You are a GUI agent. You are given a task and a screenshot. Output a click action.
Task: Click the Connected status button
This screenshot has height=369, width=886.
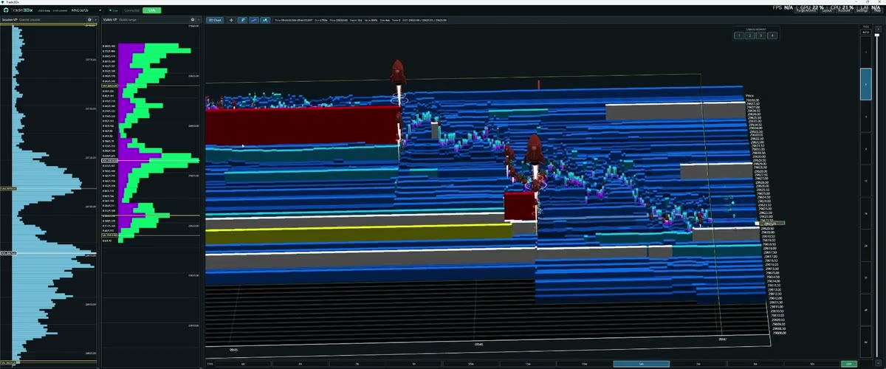coord(131,10)
